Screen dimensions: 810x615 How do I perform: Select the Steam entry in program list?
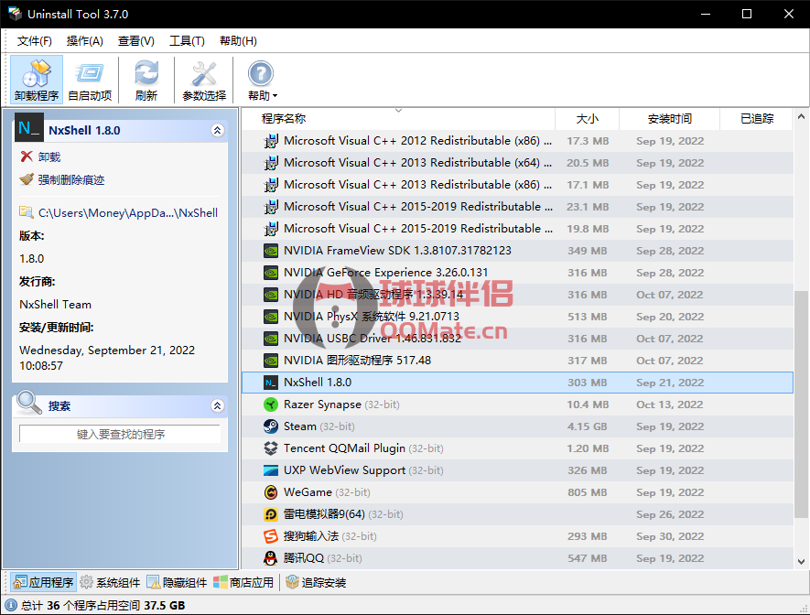(300, 426)
